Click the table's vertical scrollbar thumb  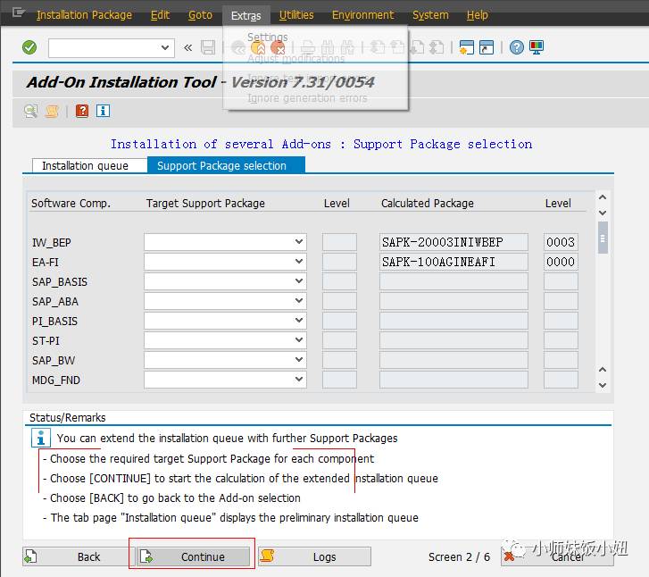coord(603,238)
